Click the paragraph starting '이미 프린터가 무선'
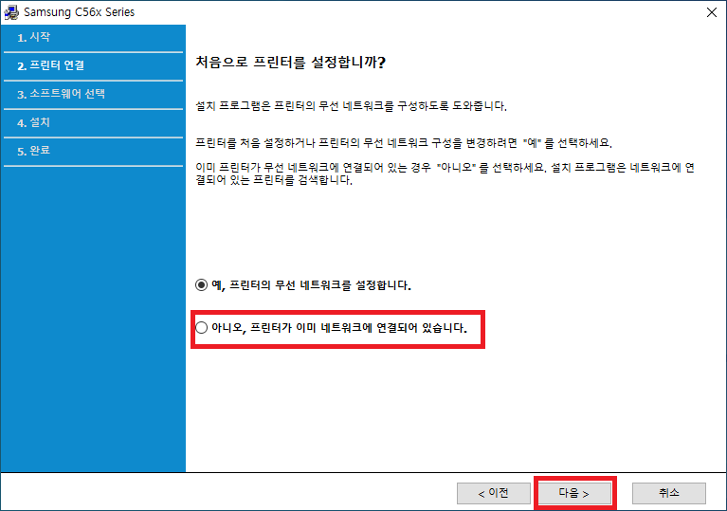This screenshot has height=511, width=727. (x=445, y=173)
